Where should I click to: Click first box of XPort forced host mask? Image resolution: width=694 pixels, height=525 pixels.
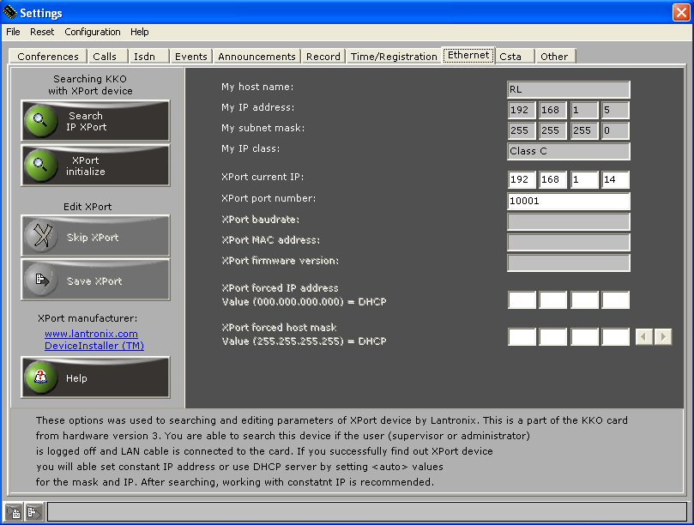pos(522,337)
